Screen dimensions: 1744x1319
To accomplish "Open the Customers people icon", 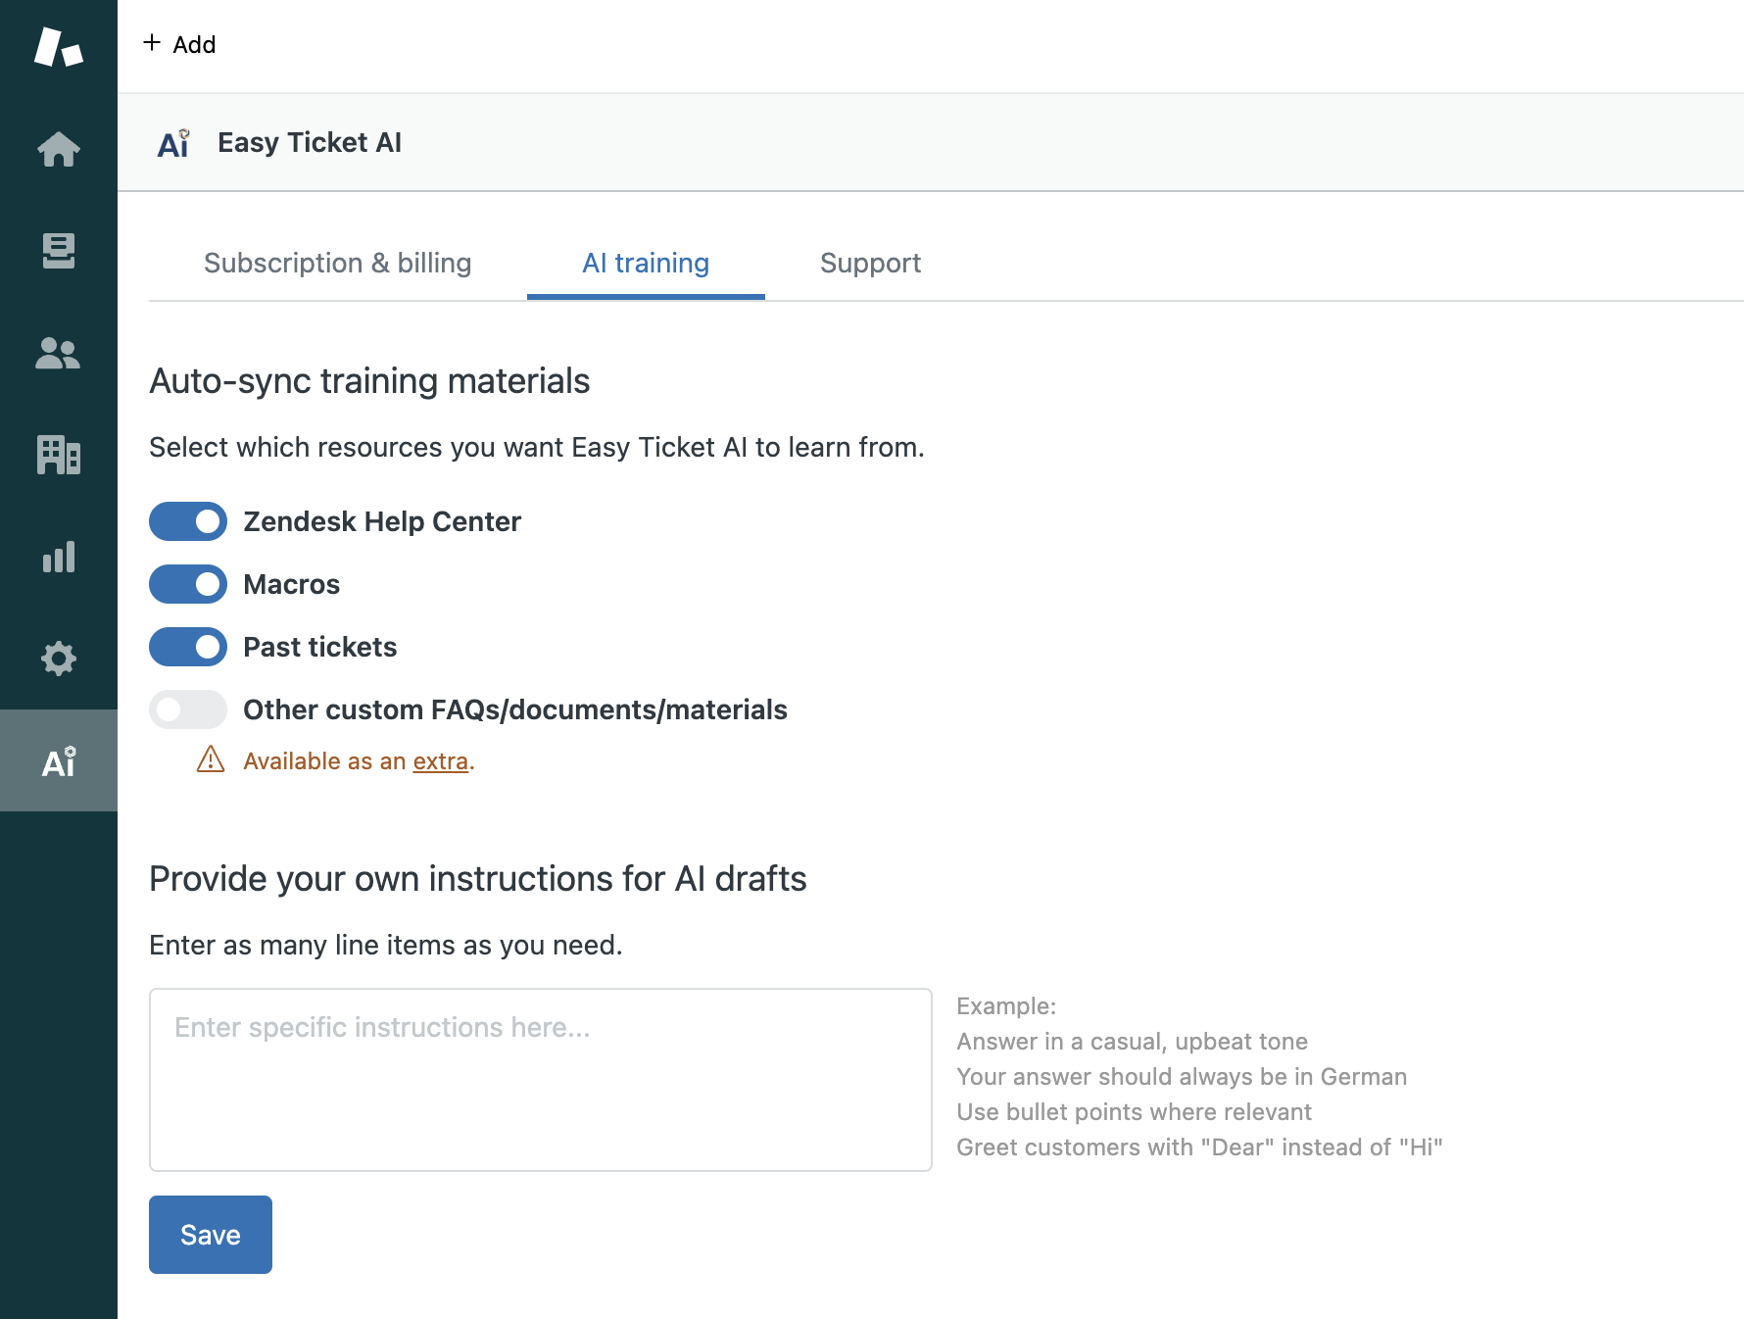I will point(58,353).
